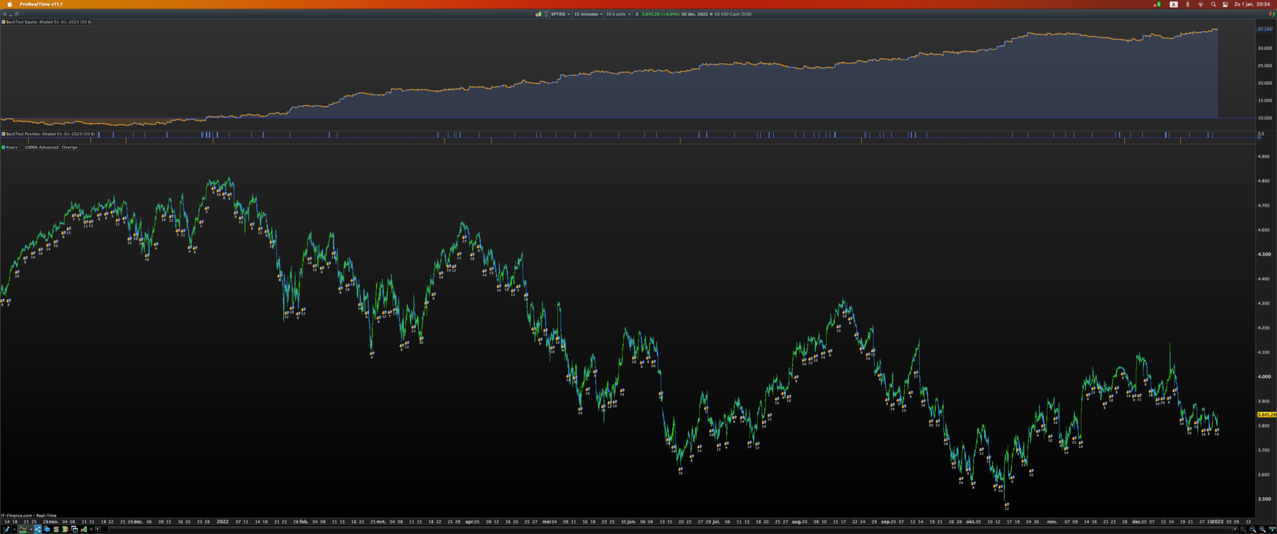The image size is (1277, 534).
Task: Collapse toolbar with the double-chevron arrow
Action: click(x=91, y=529)
